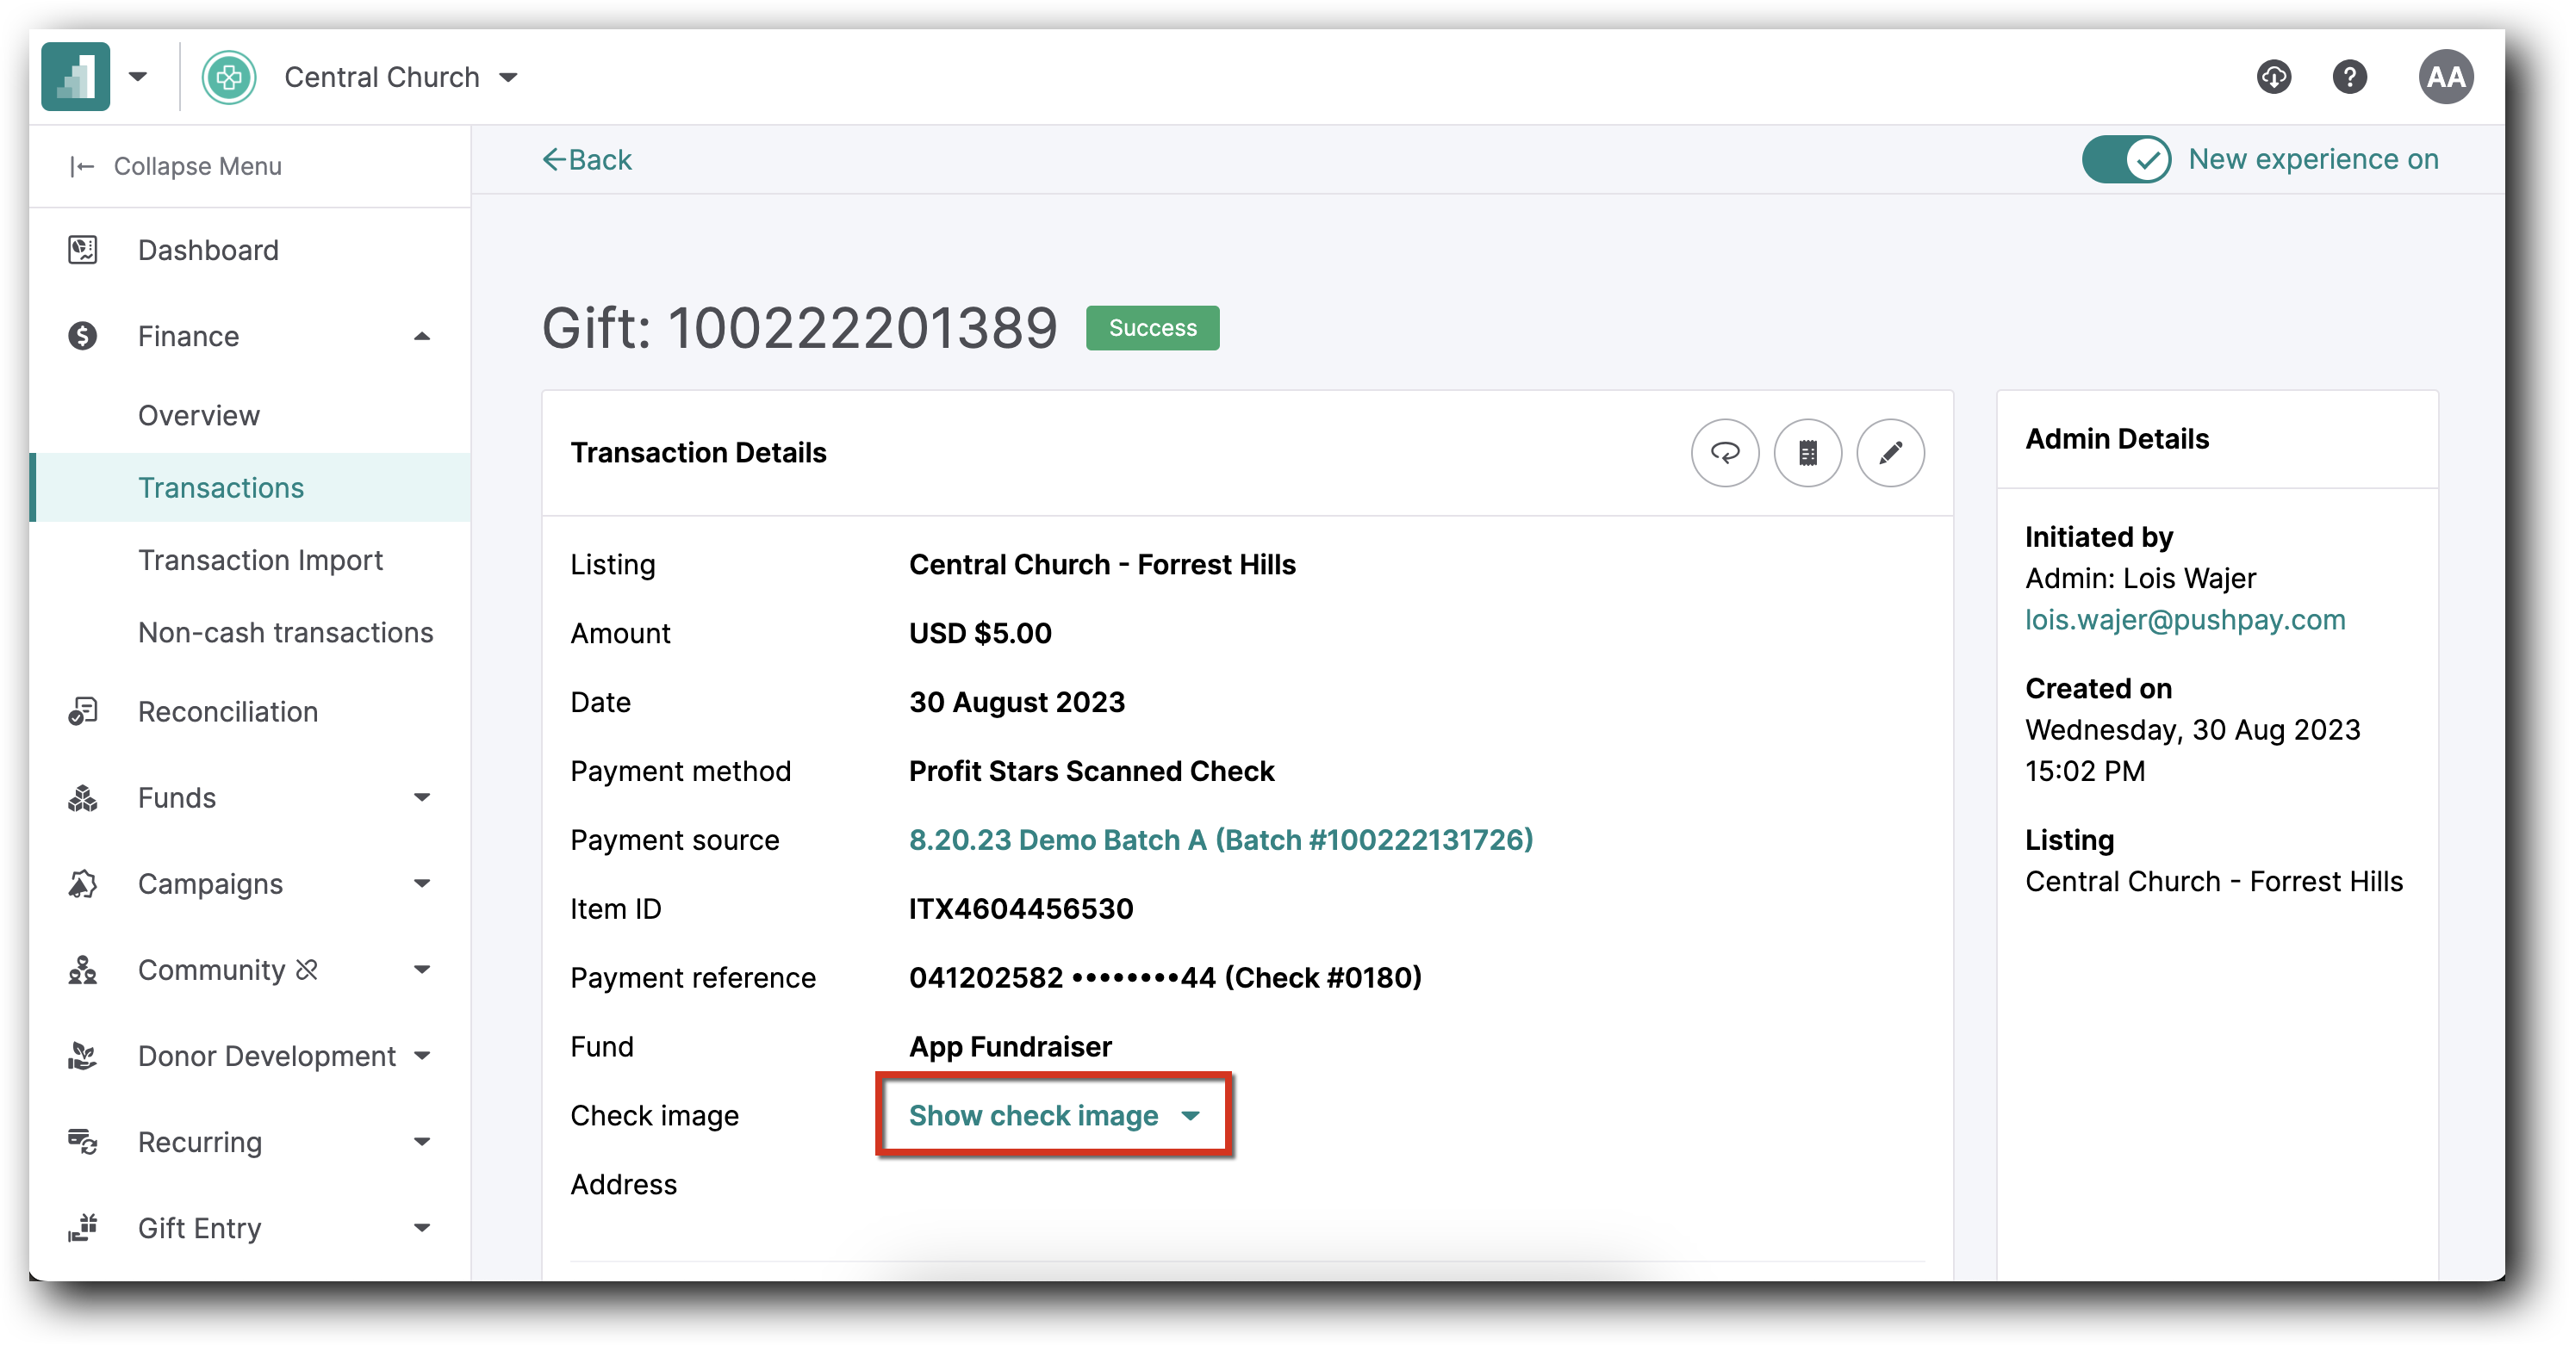The image size is (2569, 1345).
Task: Open the Gift Entry sidebar icon
Action: click(x=82, y=1227)
